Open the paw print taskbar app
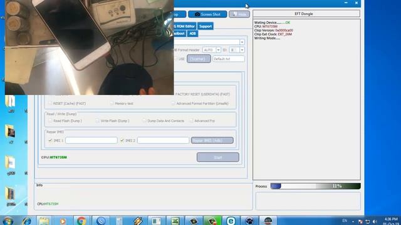Viewport: 401px width, 225px height. click(x=249, y=221)
